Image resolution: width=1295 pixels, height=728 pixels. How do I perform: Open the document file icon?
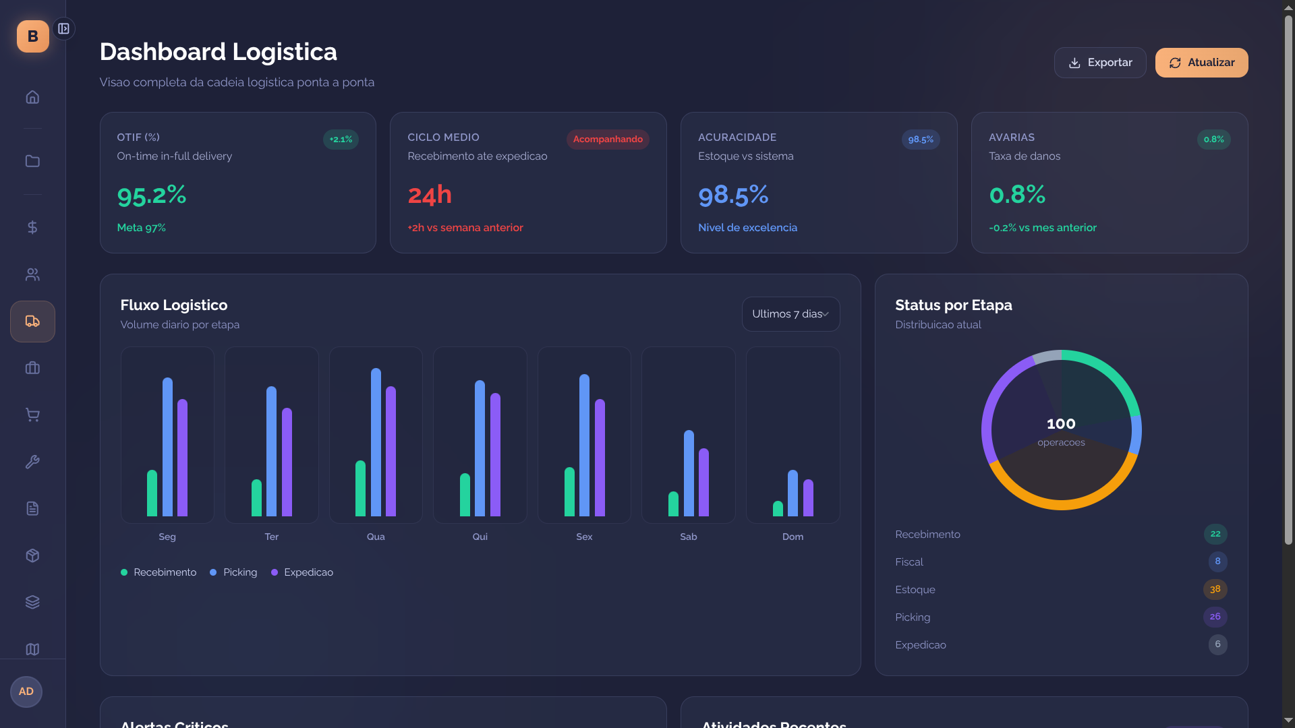(32, 508)
